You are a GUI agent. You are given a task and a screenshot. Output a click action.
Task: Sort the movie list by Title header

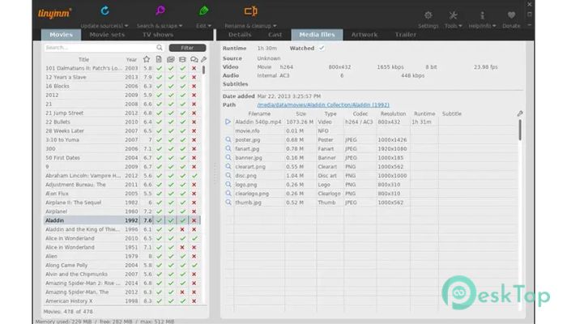click(x=84, y=59)
